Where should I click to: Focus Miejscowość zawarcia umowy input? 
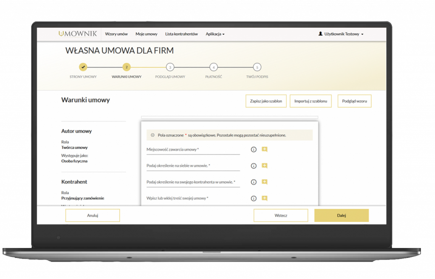pyautogui.click(x=193, y=150)
